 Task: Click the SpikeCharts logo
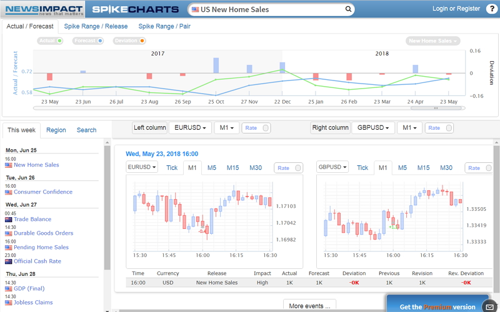(135, 9)
